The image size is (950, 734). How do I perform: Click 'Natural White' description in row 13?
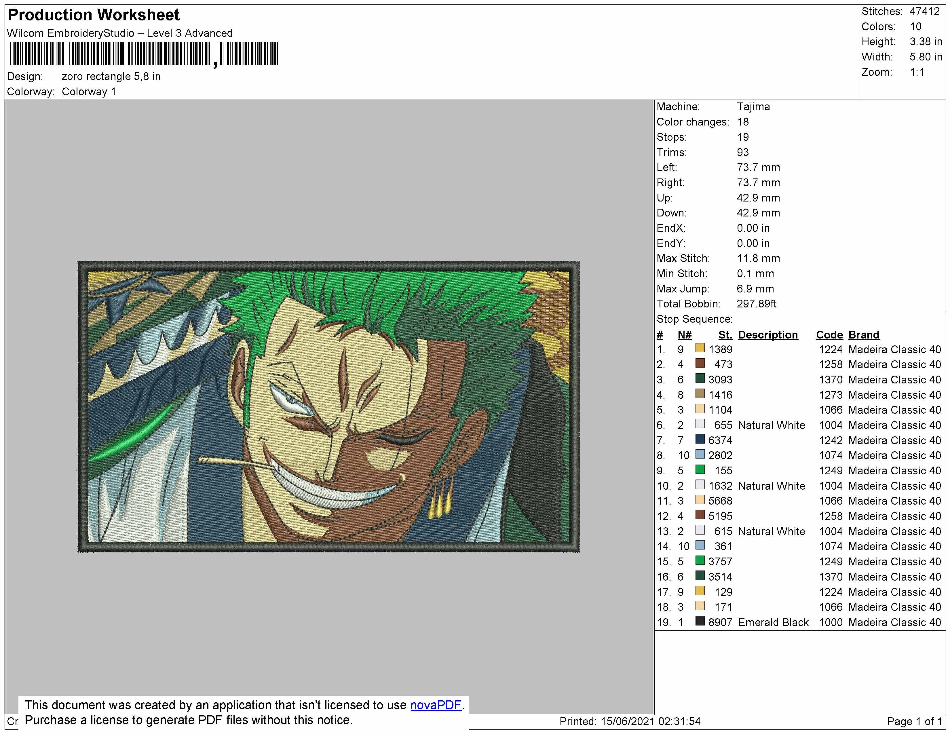click(x=771, y=531)
